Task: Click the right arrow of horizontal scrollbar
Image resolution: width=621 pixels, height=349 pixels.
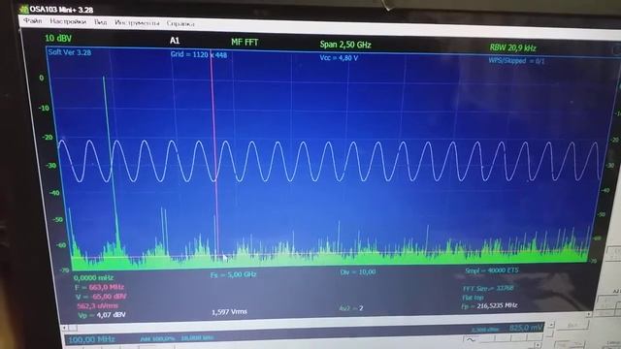Action: (x=589, y=314)
